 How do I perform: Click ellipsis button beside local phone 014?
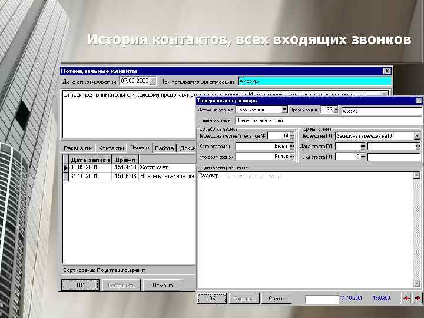[x=292, y=136]
